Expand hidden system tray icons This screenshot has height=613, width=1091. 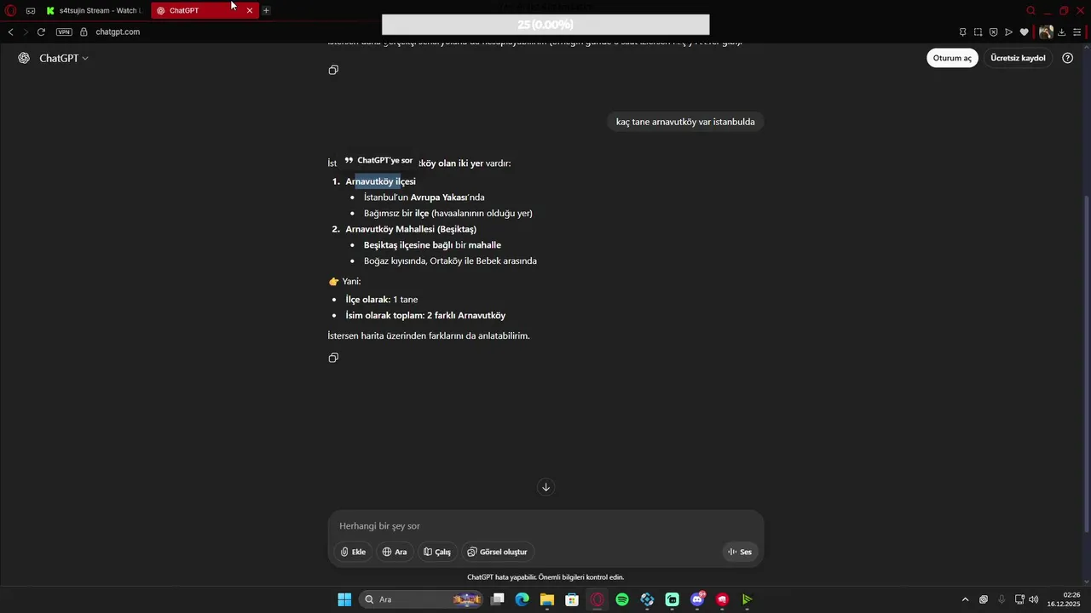tap(965, 599)
